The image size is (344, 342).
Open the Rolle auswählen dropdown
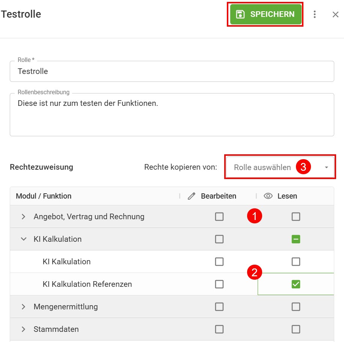point(280,167)
